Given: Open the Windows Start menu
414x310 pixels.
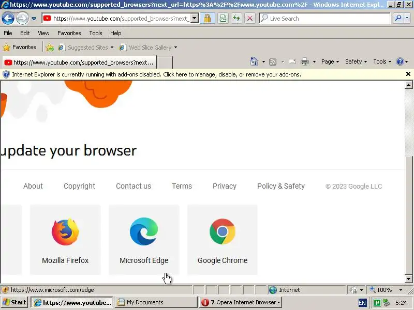Looking at the screenshot, I should click(14, 302).
